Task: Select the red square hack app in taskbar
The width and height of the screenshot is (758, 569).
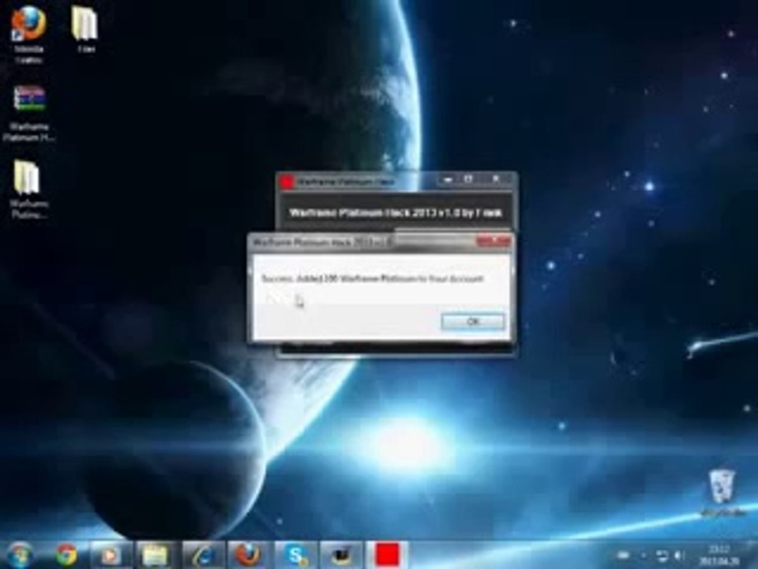Action: (387, 555)
